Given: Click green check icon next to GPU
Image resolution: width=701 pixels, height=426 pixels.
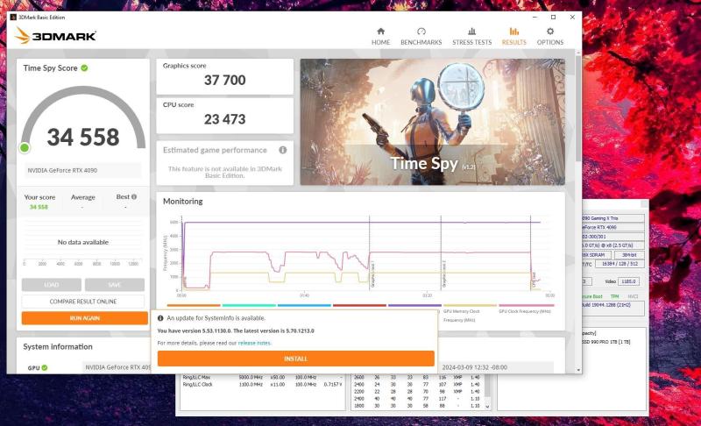Looking at the screenshot, I should pos(46,368).
